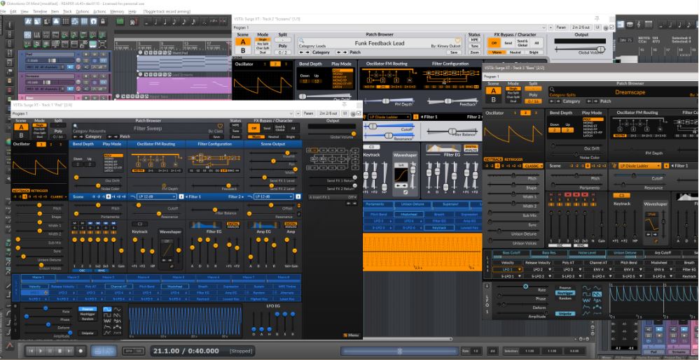Open the CLASSIC oscillator type dropdown in the Bass window
This screenshot has width=699, height=360.
tap(533, 166)
